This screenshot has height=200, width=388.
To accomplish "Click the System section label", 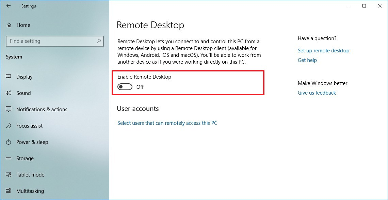I will click(x=14, y=57).
